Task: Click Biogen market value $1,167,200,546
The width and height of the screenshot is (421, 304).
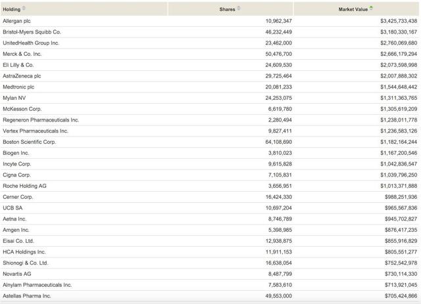Action: point(399,153)
